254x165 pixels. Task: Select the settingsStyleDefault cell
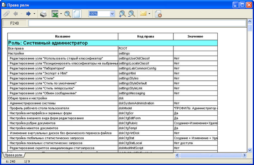(x=146, y=83)
